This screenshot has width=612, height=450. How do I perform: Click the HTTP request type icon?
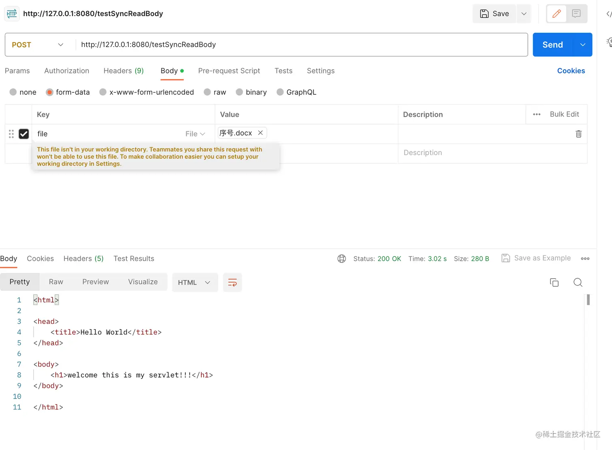pos(12,14)
